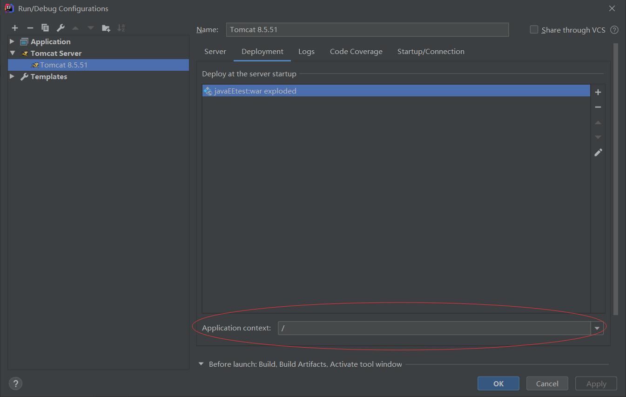Move deployment artifact down
Viewport: 626px width, 397px height.
[x=598, y=137]
